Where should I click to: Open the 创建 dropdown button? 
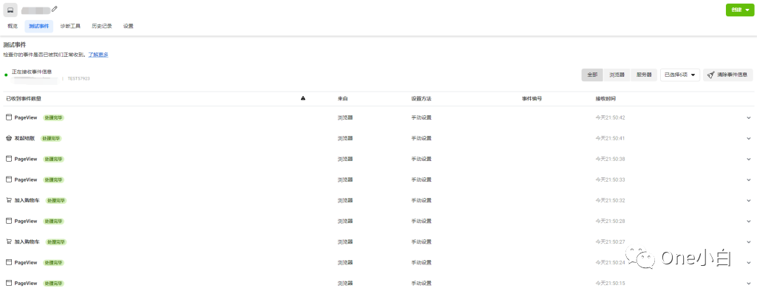[739, 10]
